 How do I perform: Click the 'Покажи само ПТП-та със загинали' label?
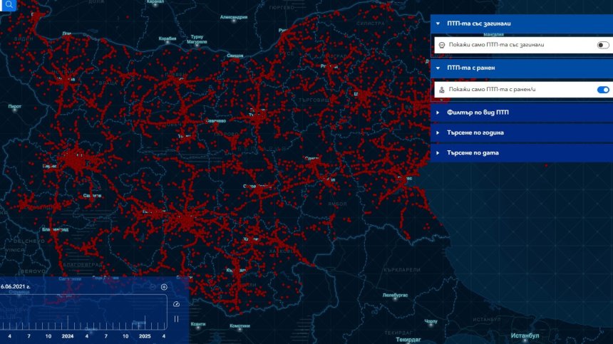point(496,45)
